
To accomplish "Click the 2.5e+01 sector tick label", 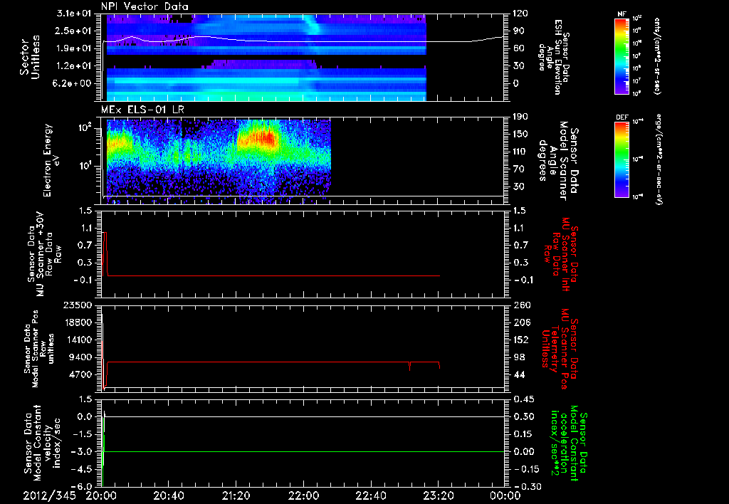I will coord(74,31).
